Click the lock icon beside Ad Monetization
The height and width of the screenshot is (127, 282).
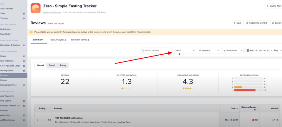24,120
